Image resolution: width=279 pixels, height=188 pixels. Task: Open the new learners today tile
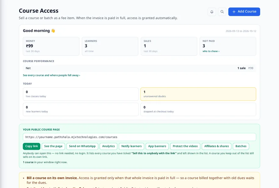pyautogui.click(x=81, y=109)
